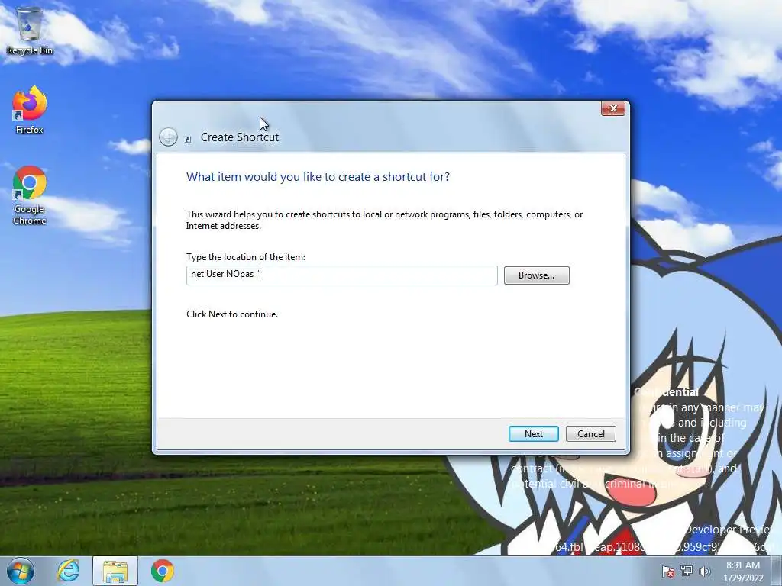
Task: Open Windows Explorer from the taskbar
Action: pos(115,571)
